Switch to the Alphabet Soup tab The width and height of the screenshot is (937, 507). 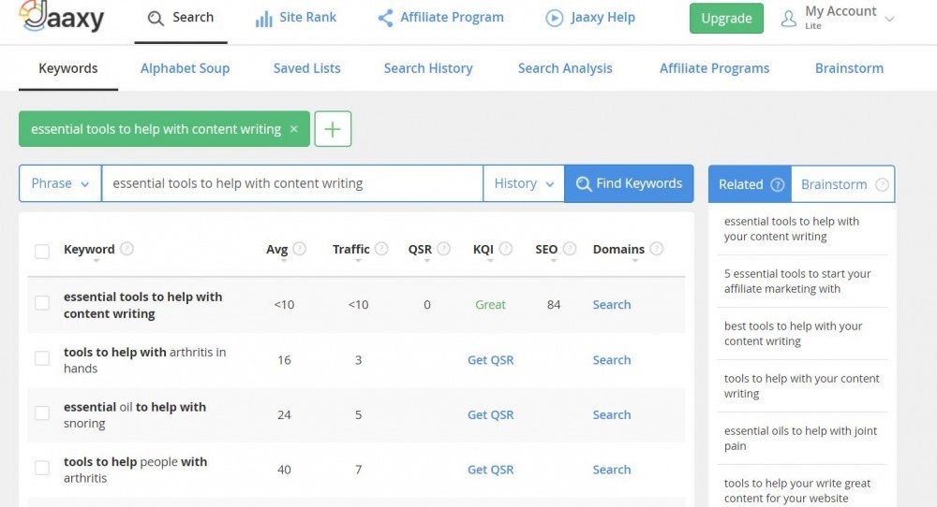[x=185, y=68]
